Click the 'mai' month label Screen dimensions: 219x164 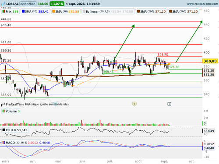click(x=58, y=161)
